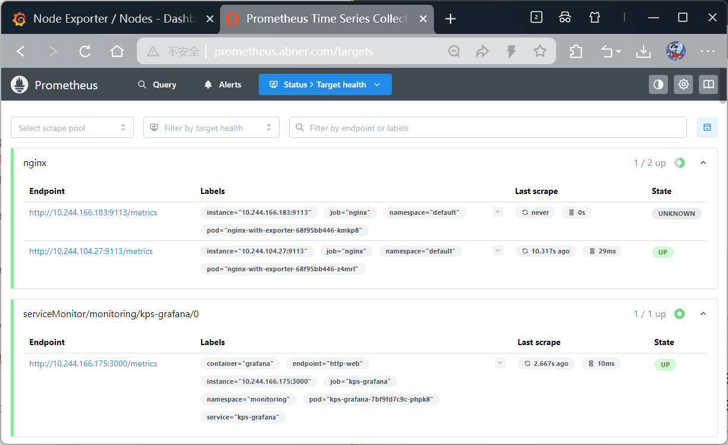Open the Select scrape pool dropdown
The width and height of the screenshot is (728, 445).
tap(72, 127)
